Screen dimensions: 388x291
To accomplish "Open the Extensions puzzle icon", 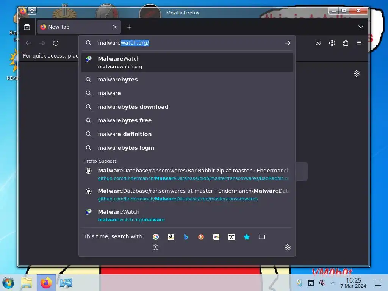I will tap(346, 43).
